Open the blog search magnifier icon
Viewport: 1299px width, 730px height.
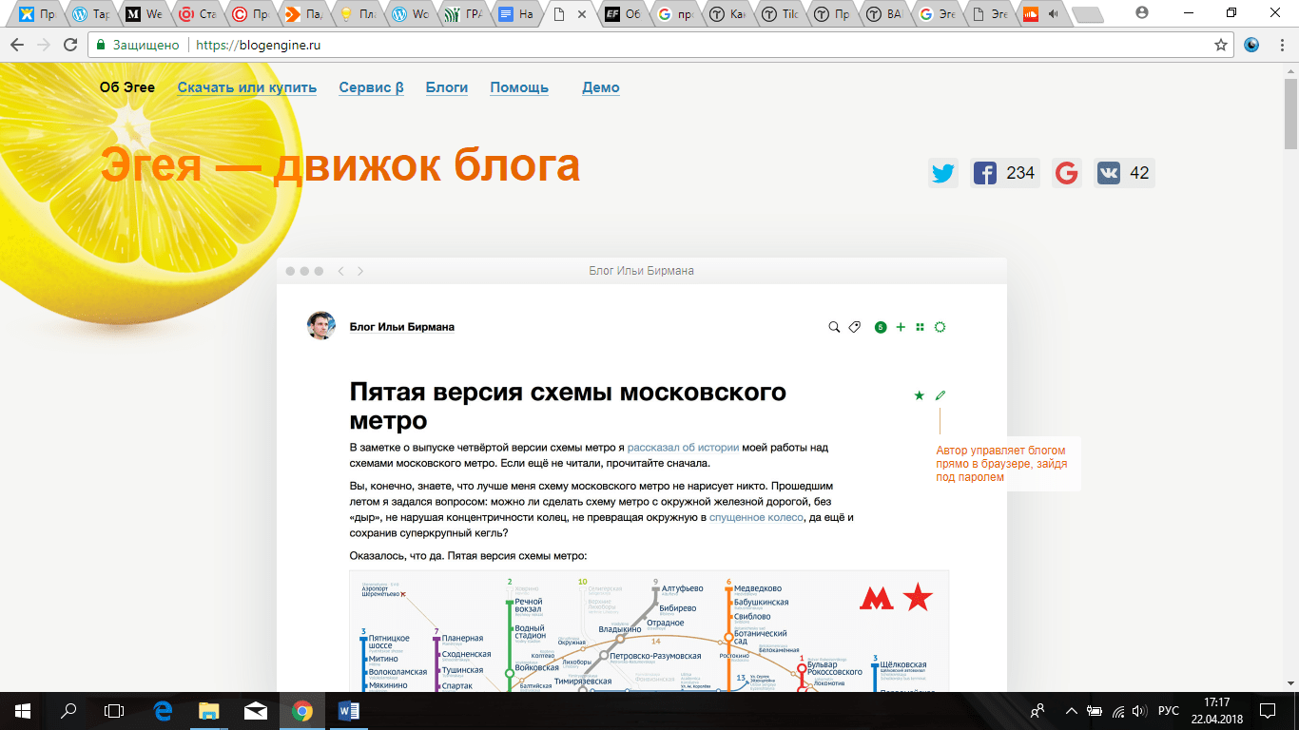pos(832,326)
